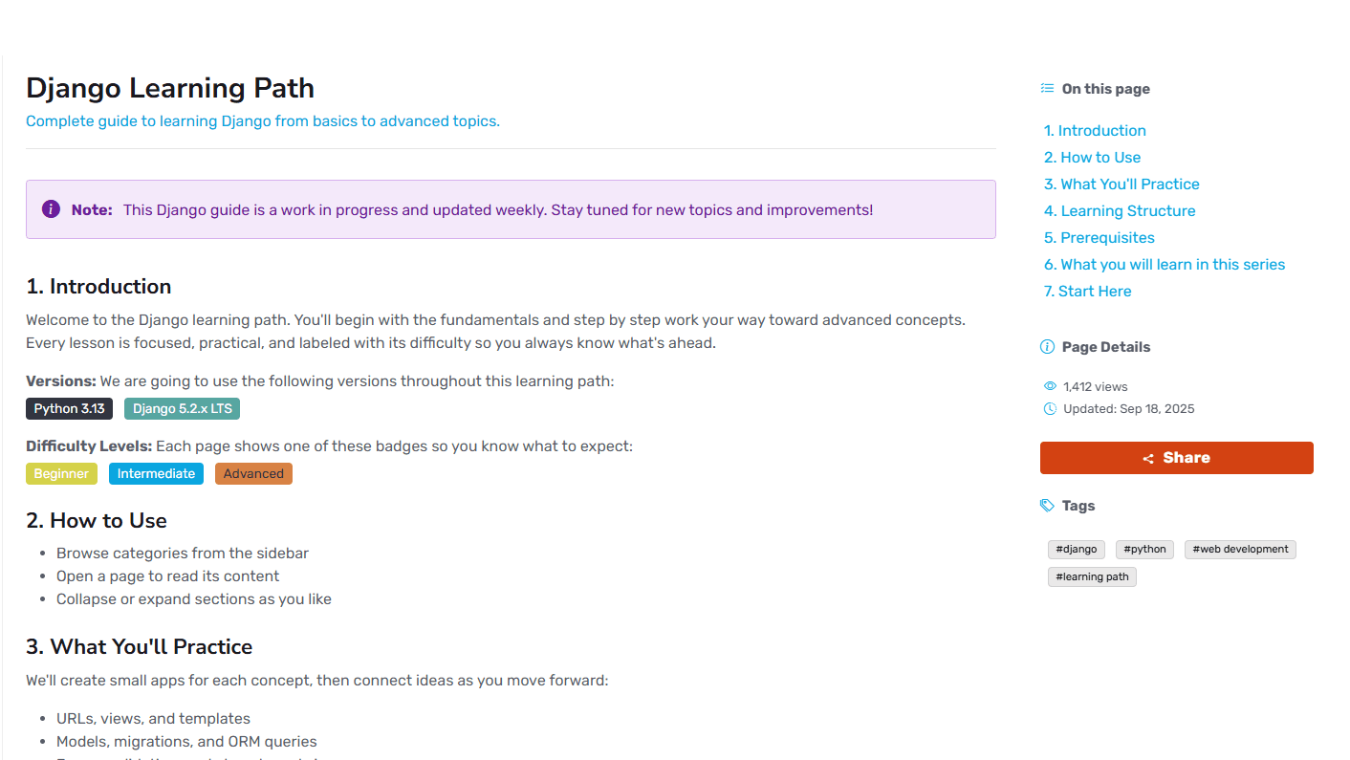Image resolution: width=1350 pixels, height=760 pixels.
Task: Click the #learning path tag
Action: tap(1092, 577)
